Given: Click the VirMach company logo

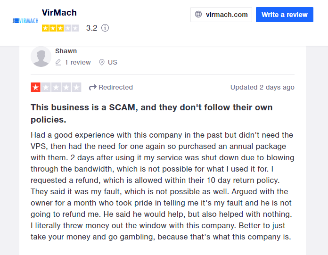Looking at the screenshot, I should (x=25, y=21).
